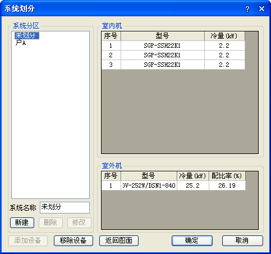This screenshot has width=271, height=254.
Task: Confirm with the 确定 button
Action: coord(192,241)
